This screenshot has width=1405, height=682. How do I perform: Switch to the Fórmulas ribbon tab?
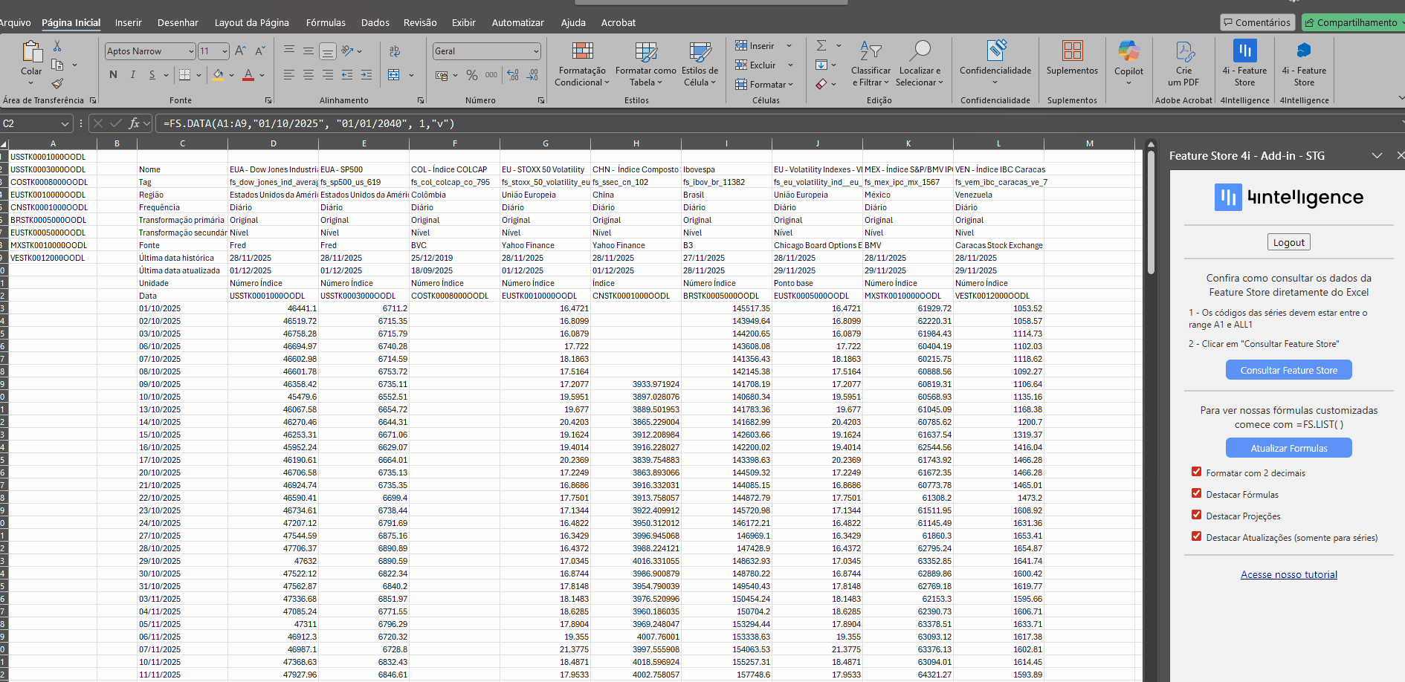click(326, 23)
